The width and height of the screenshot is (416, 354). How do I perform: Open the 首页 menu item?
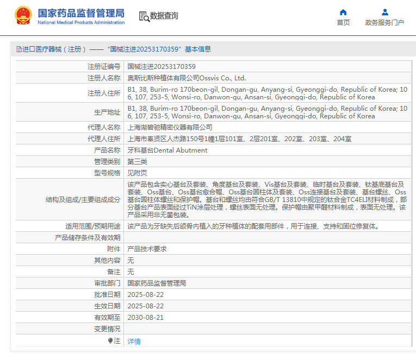point(343,23)
